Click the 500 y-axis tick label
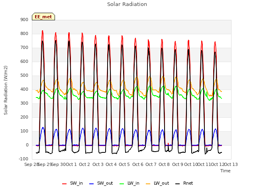The height and width of the screenshot is (191, 255). coord(24,75)
